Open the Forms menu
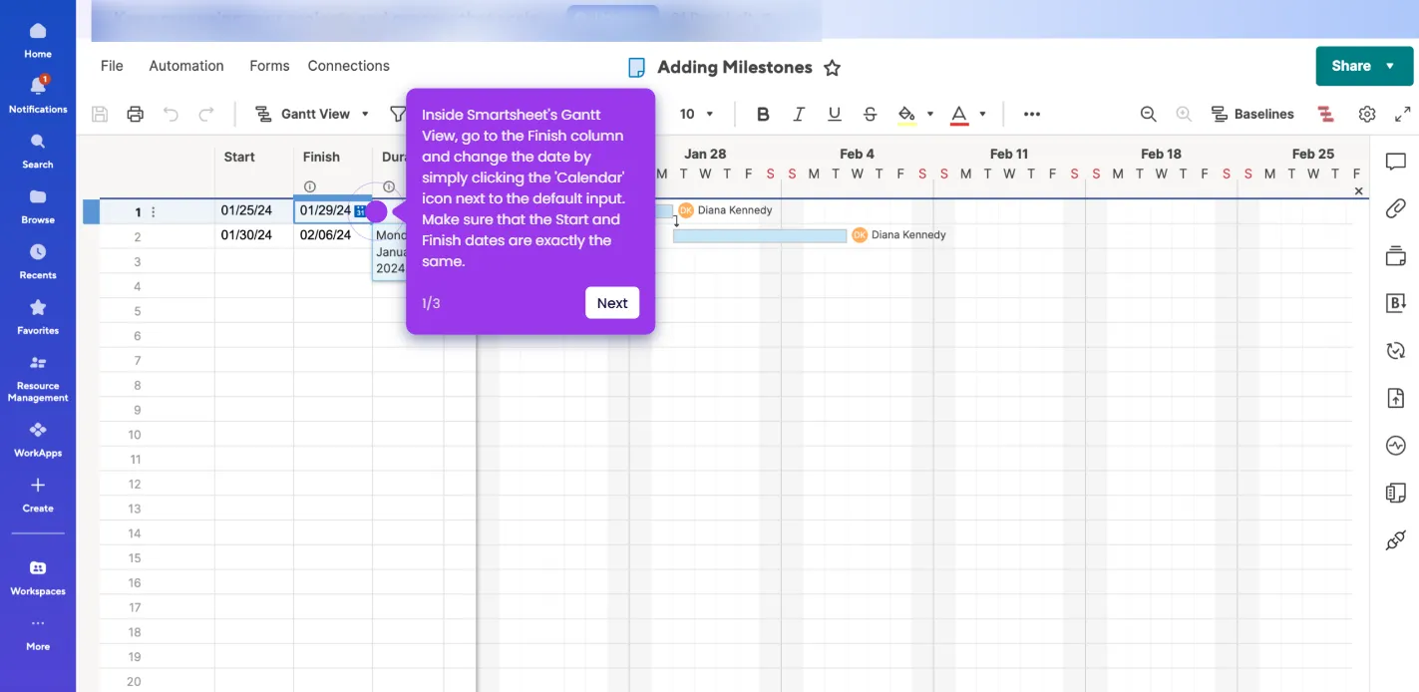 coord(269,66)
